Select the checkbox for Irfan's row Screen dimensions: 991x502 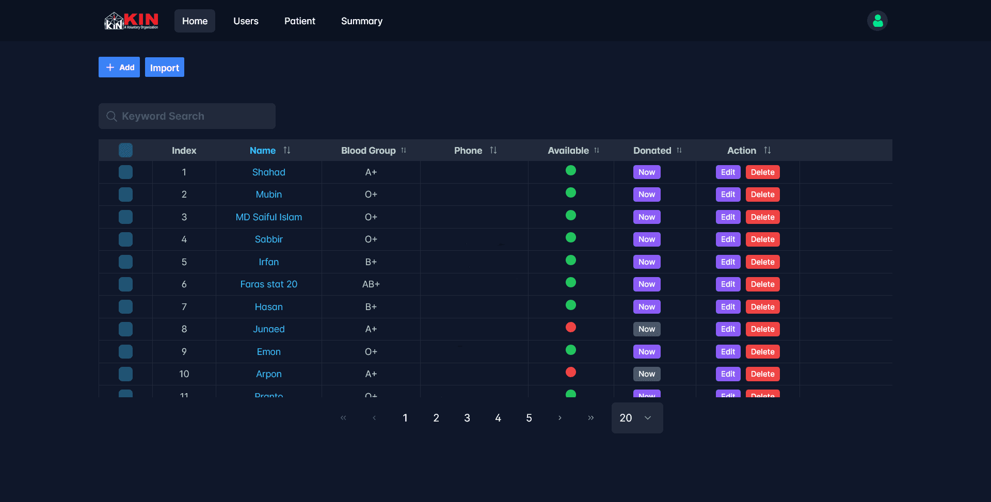point(125,262)
